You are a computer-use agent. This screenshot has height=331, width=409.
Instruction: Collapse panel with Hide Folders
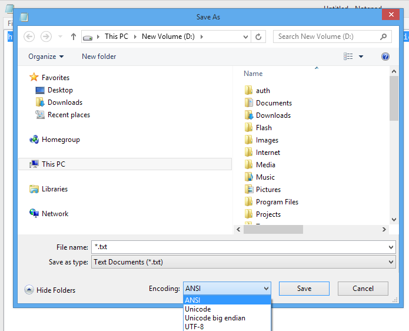(50, 290)
